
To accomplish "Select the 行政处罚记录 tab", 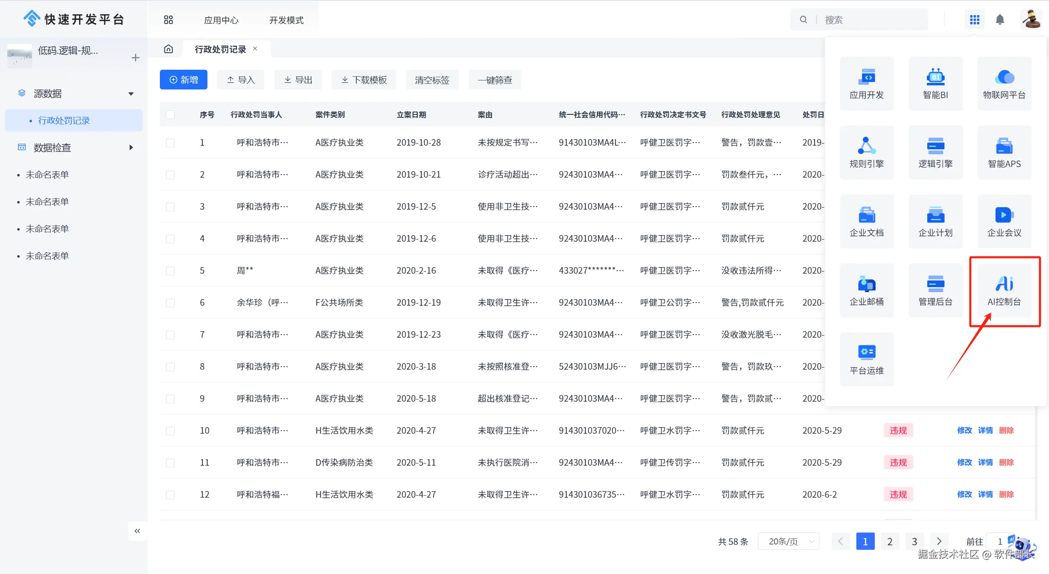I will click(220, 49).
